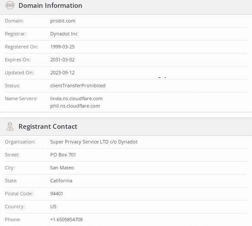Screen dimensions: 252x226
Task: Click the probit.com domain value
Action: 63,21
